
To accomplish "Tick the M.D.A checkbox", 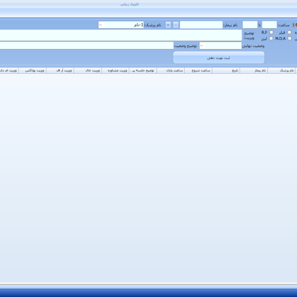I will pyautogui.click(x=290, y=39).
